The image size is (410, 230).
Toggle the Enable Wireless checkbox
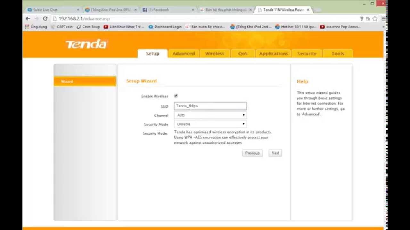pos(176,96)
